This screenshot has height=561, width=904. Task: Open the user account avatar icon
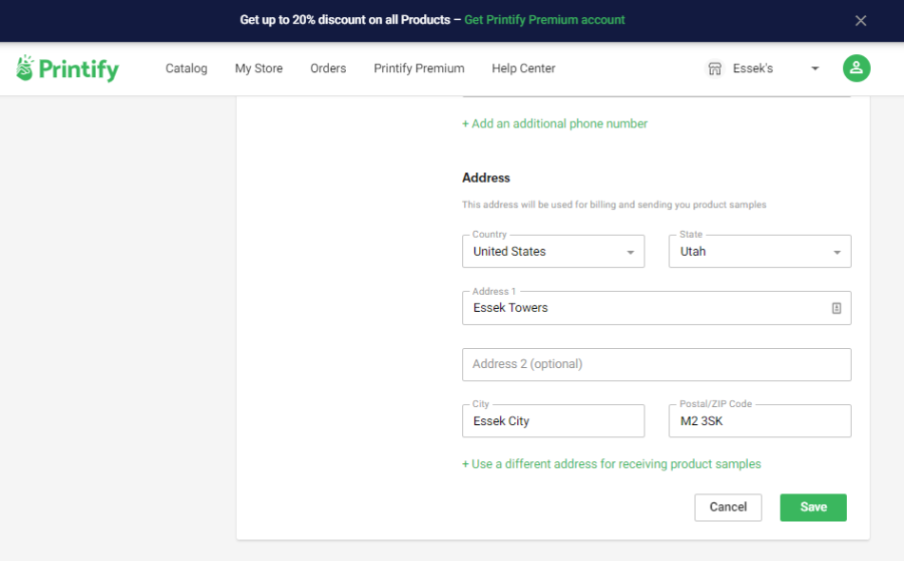click(856, 68)
